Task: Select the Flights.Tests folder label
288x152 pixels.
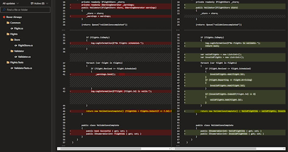Action: [17, 62]
